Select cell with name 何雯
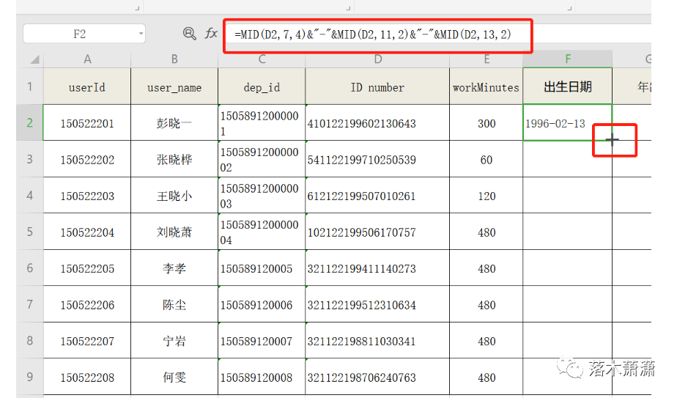677x398 pixels. coord(174,377)
